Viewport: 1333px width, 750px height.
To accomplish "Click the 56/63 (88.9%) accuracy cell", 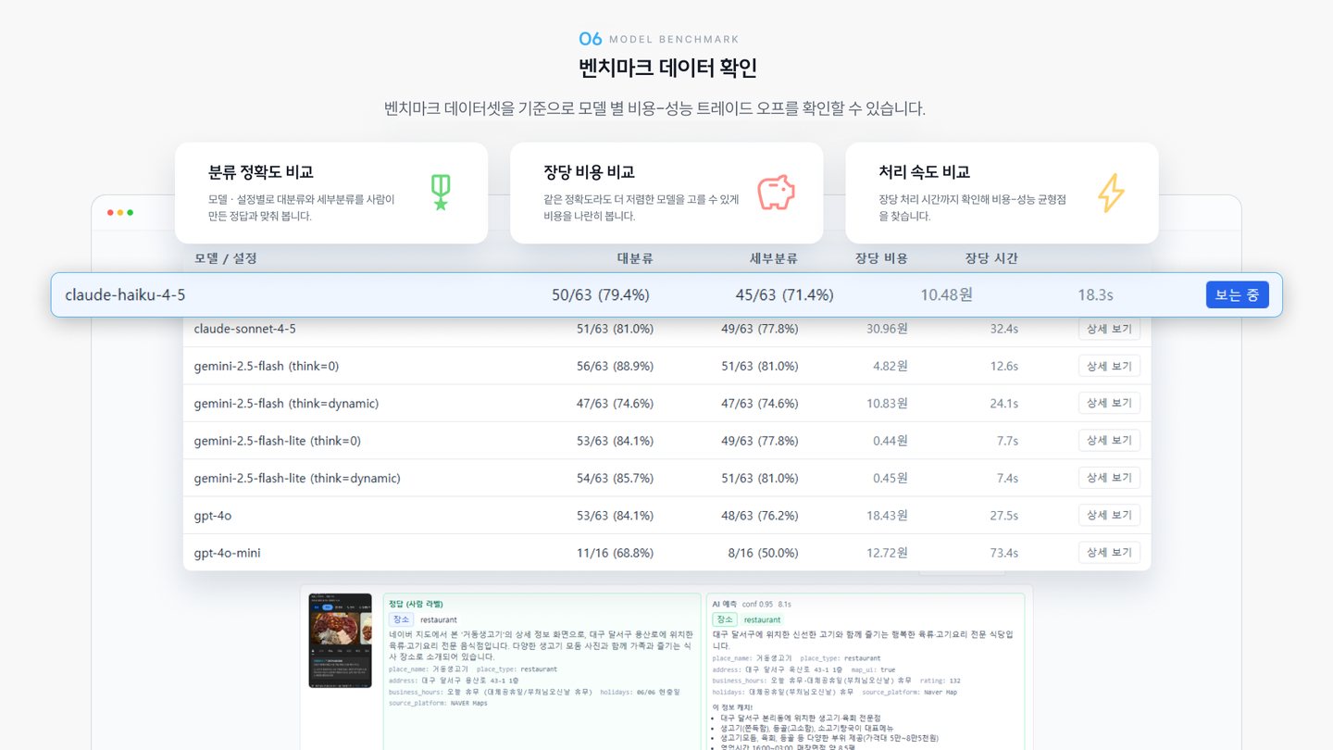I will tap(615, 366).
